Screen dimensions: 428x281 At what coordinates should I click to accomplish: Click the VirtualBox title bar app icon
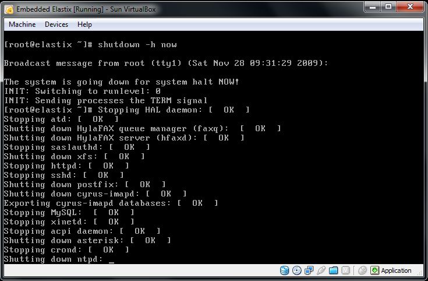tap(9, 9)
